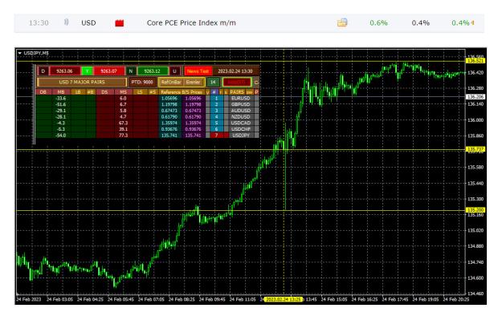Click the 24 Feb 17:45 time axis label
Screen dimensions: 502x320
click(395, 299)
